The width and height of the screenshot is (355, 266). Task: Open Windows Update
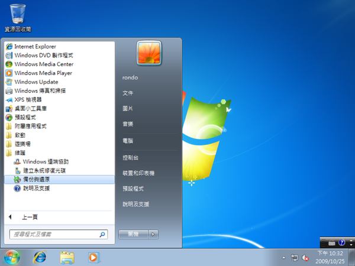(59, 82)
